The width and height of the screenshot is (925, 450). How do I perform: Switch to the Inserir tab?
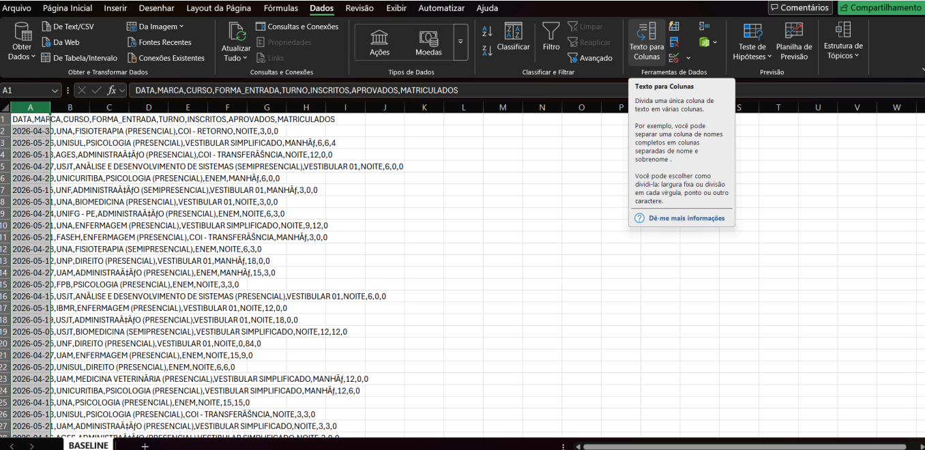115,8
